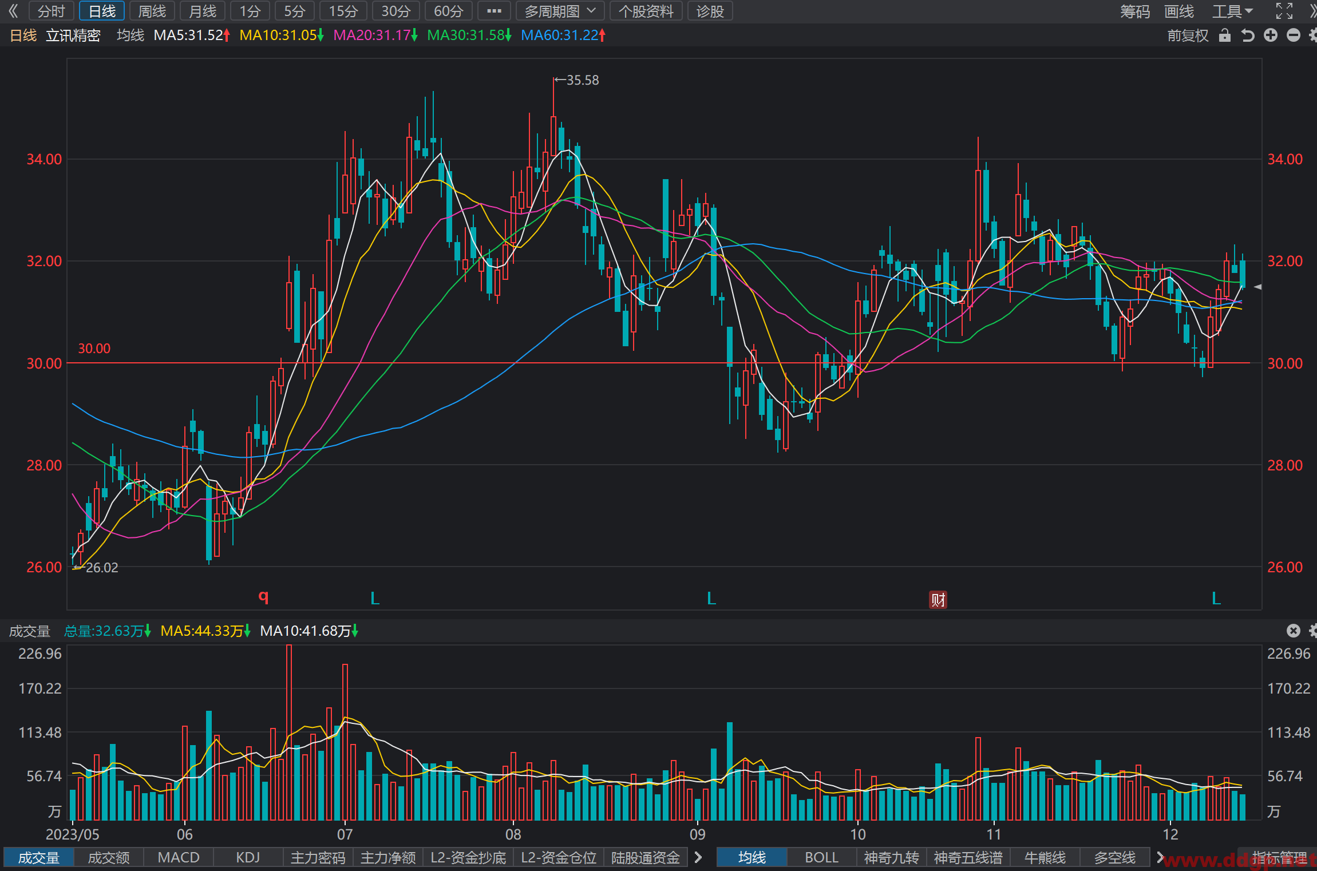Open the more periods ellipsis button

point(494,11)
